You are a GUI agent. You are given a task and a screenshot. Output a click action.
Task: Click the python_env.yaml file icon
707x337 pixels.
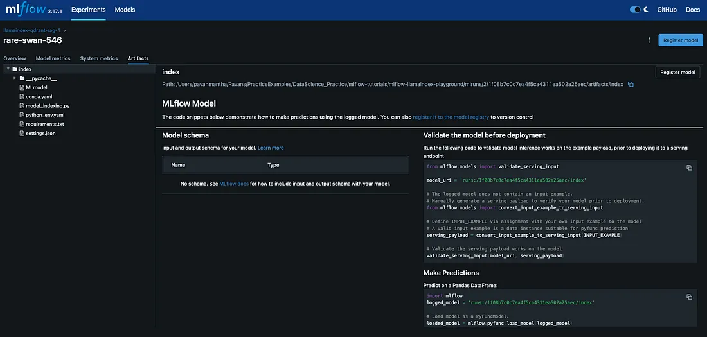[22, 115]
